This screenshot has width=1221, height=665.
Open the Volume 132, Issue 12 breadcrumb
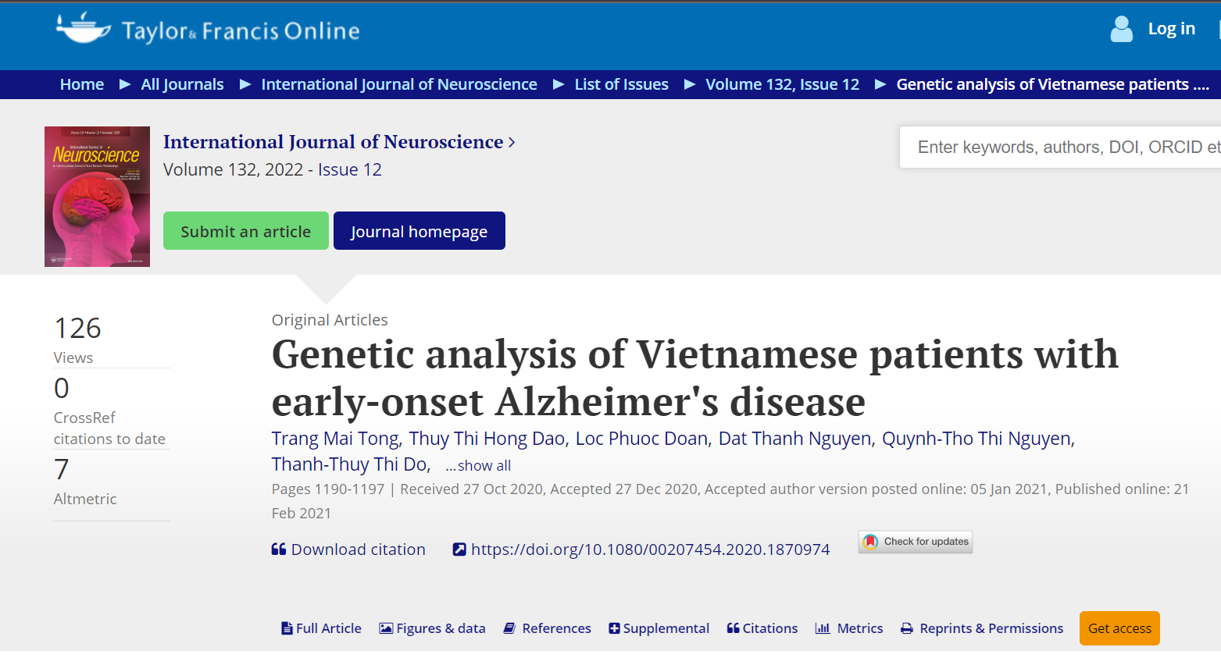tap(782, 84)
